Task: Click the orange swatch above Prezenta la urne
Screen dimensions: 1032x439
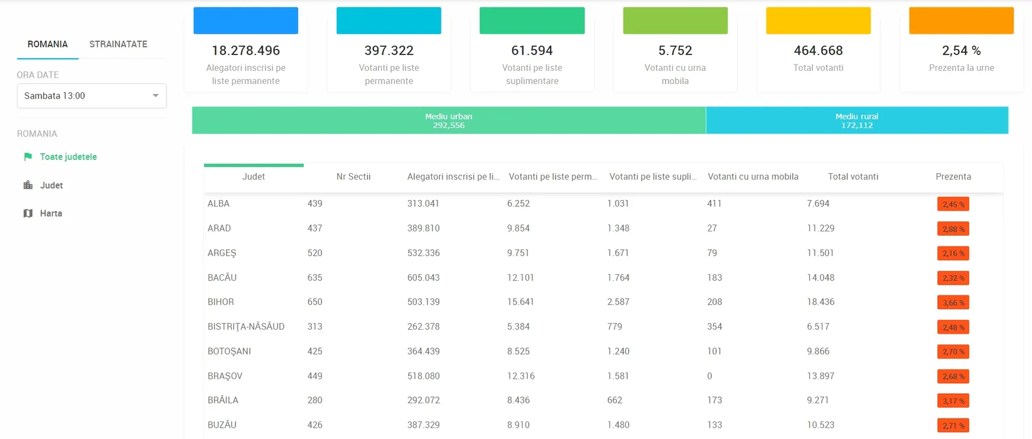Action: tap(961, 21)
